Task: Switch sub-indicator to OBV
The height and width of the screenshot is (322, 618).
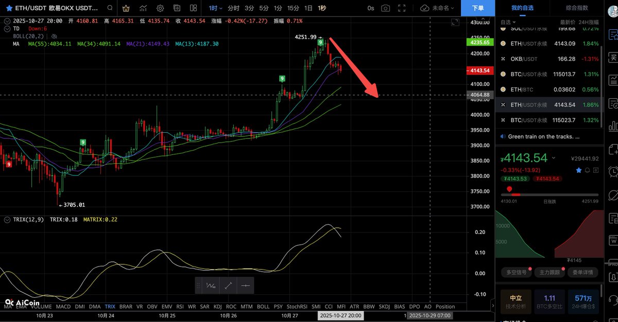Action: point(152,306)
